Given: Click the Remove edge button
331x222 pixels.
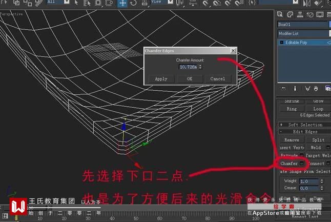Looking at the screenshot, I should tap(292, 140).
